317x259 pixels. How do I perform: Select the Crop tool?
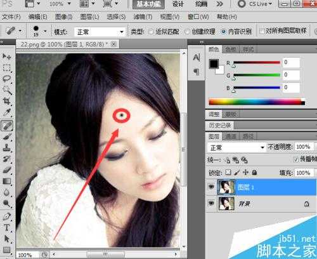[x=7, y=101]
